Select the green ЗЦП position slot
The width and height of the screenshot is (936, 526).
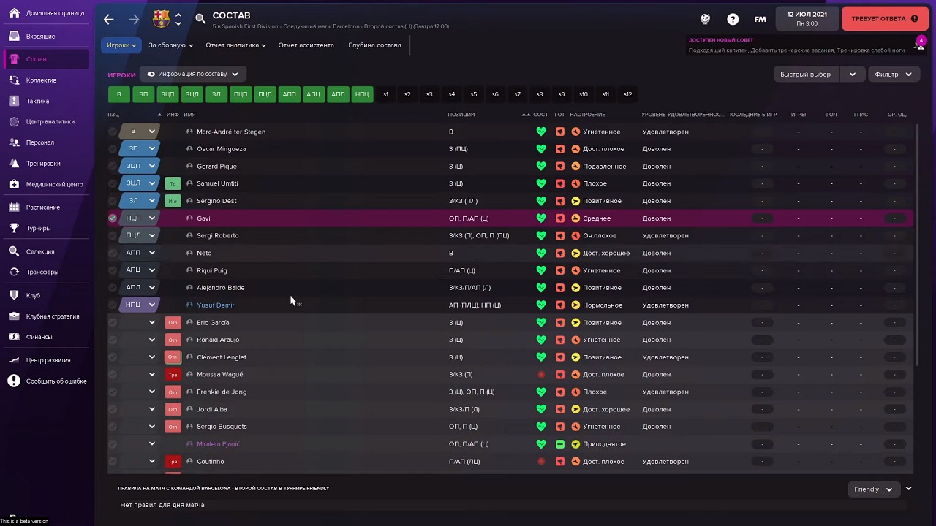(167, 94)
